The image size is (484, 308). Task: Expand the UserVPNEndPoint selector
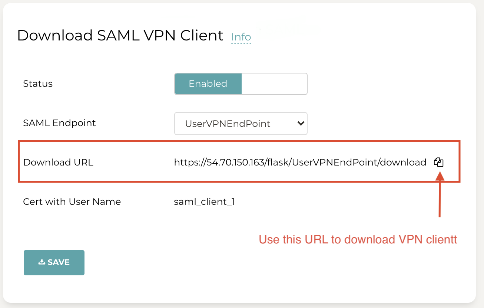(x=241, y=124)
